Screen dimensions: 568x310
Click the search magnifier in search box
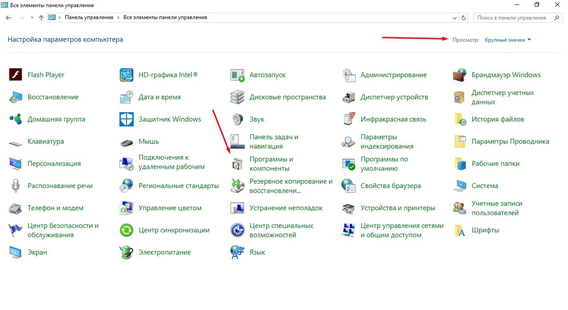pyautogui.click(x=557, y=18)
